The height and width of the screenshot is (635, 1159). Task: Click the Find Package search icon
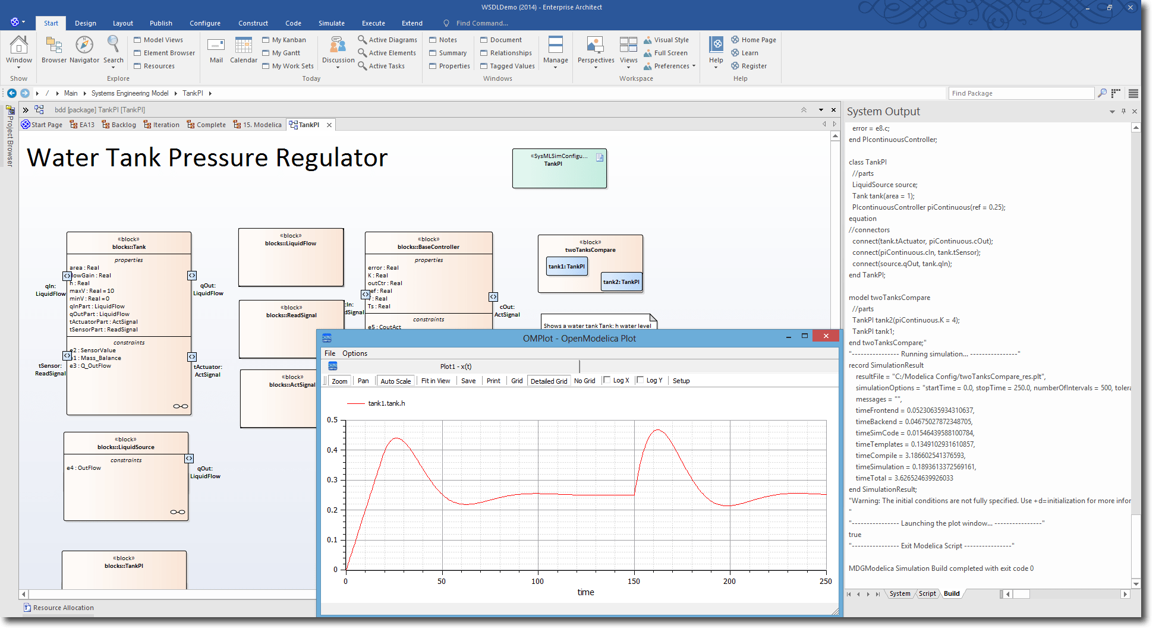[1102, 93]
